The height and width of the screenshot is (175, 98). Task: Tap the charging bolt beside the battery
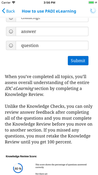96,3
